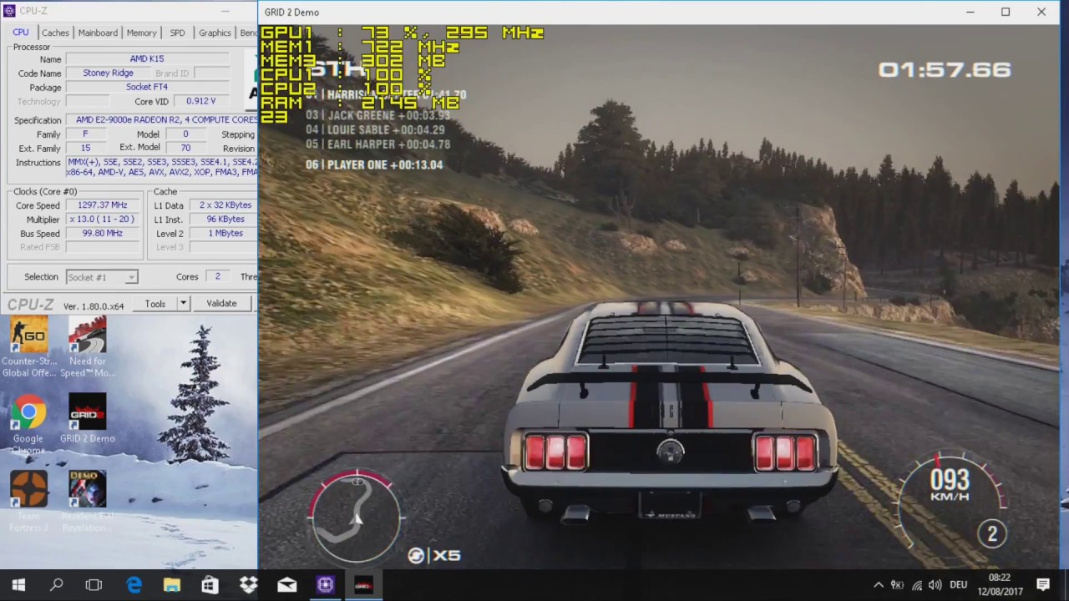Switch to GRID 2 taskbar button
The image size is (1069, 601).
(x=363, y=585)
